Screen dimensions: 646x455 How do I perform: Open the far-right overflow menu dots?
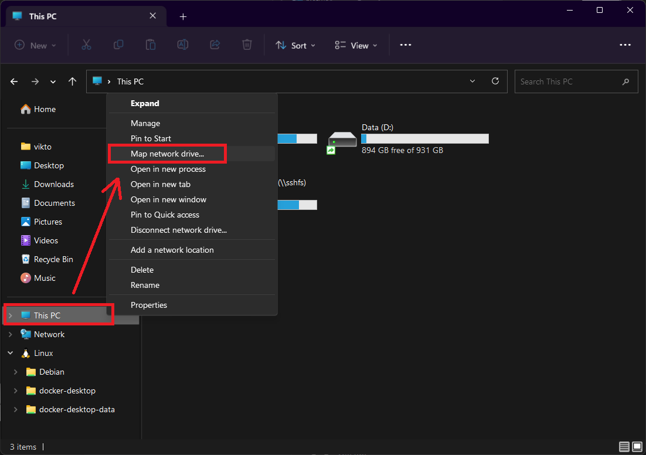point(625,45)
